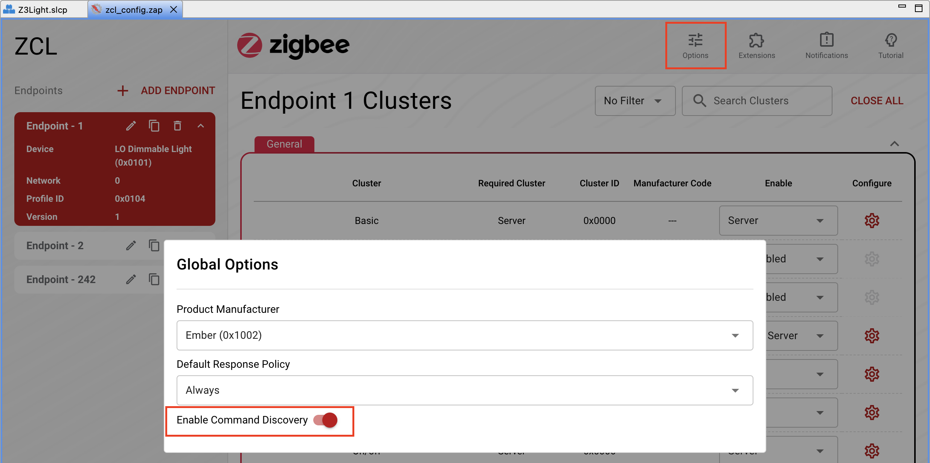Screen dimensions: 930x463
Task: Edit Endpoint - 242 with pencil icon
Action: pyautogui.click(x=131, y=280)
